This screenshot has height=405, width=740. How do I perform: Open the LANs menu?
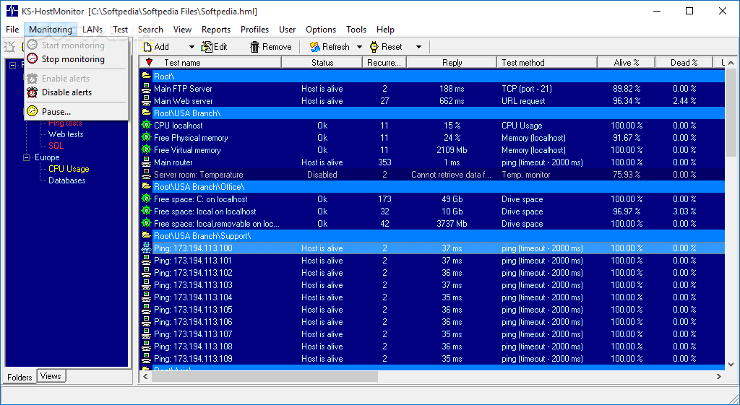click(92, 29)
